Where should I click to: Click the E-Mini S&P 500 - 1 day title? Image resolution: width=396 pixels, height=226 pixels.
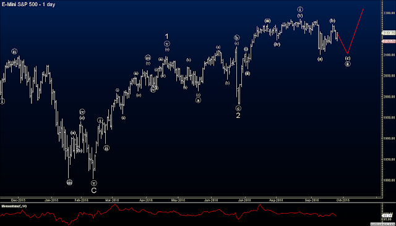[x=28, y=4]
